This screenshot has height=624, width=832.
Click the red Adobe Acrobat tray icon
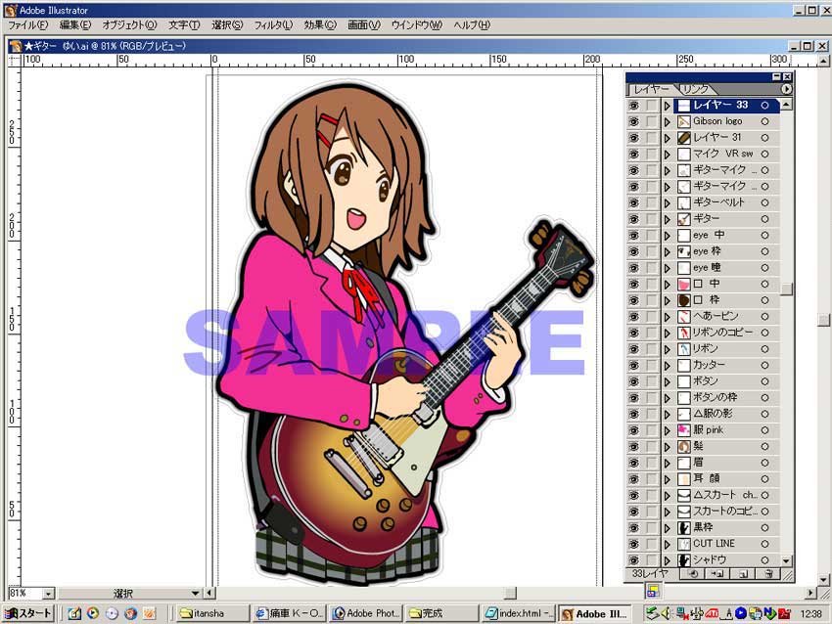coord(785,614)
